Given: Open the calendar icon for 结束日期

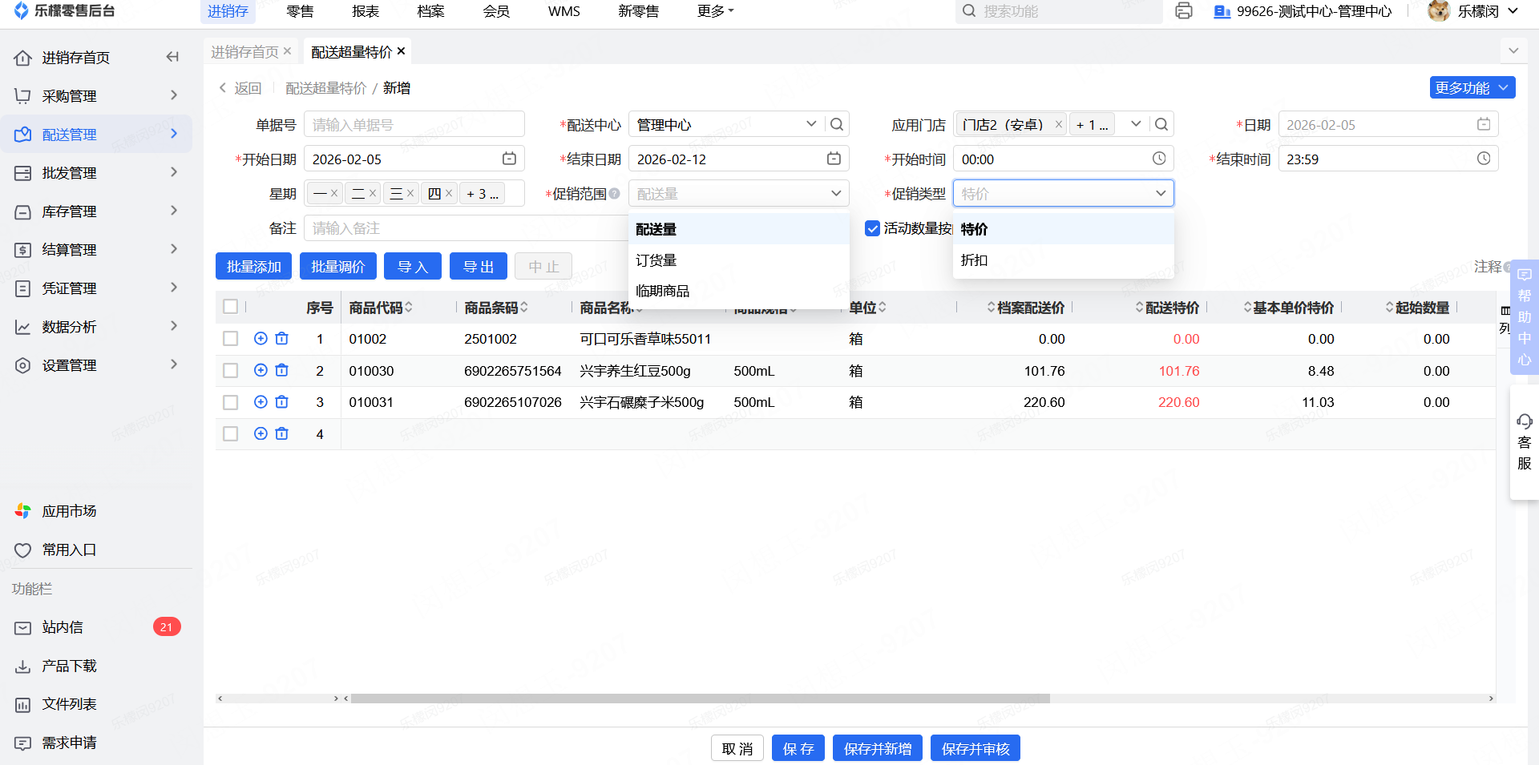Looking at the screenshot, I should 834,159.
